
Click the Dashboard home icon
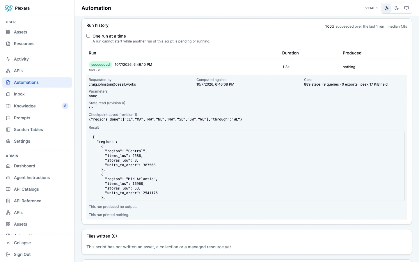coord(8,166)
